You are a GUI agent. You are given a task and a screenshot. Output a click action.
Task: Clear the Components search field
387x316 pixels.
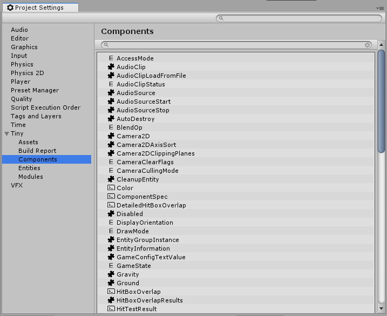tap(368, 45)
